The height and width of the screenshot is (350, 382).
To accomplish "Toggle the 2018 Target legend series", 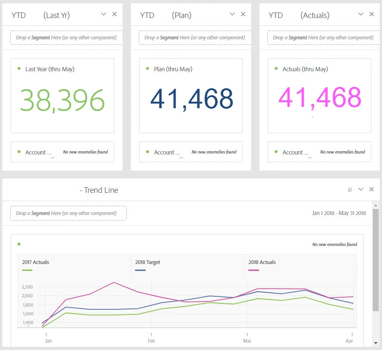I will 148,262.
